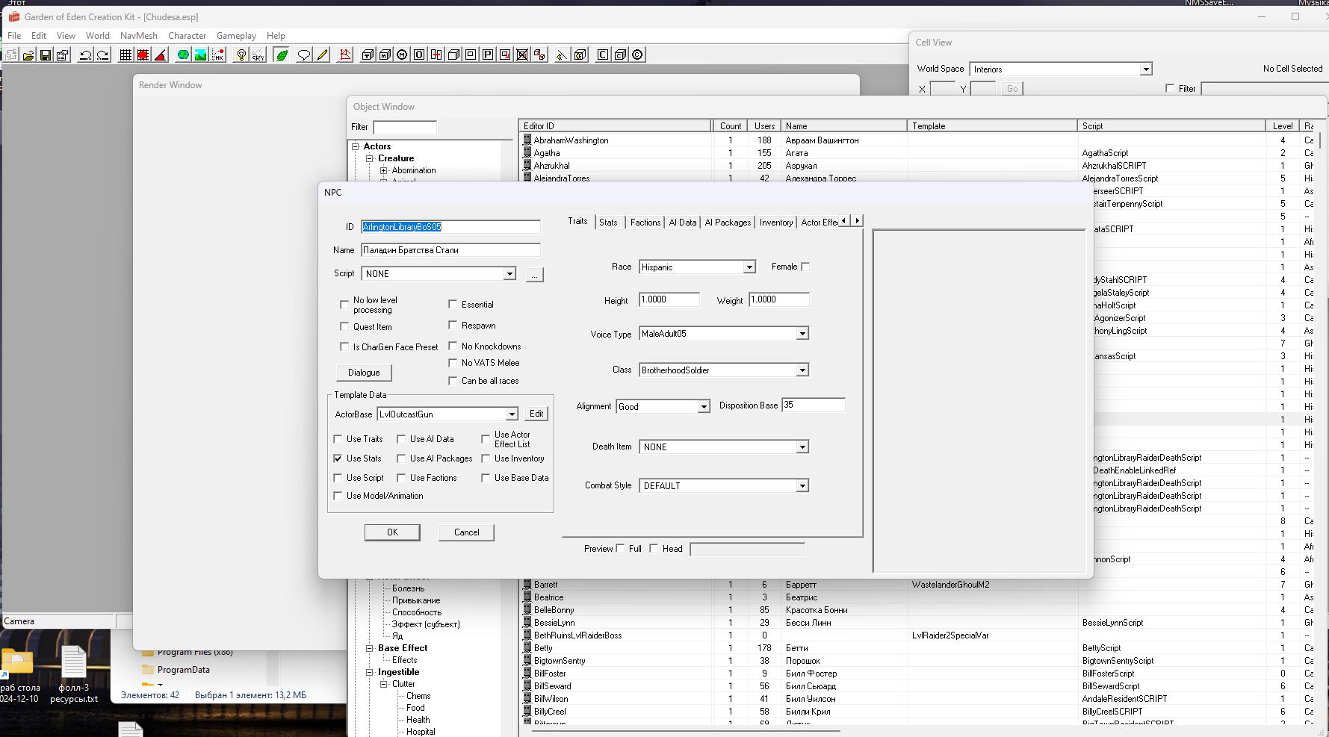Click the NPC ID input field
1329x737 pixels.
pyautogui.click(x=450, y=227)
